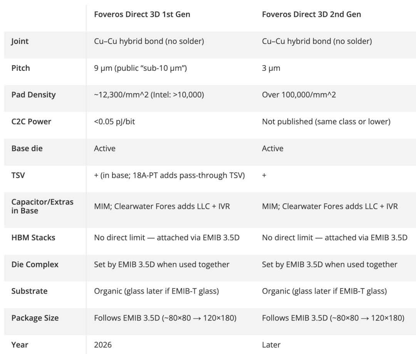Screen dimensions: 416x354
Task: Select the Joint row label
Action: click(20, 41)
